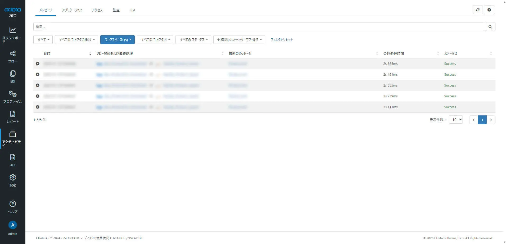This screenshot has height=244, width=506.
Task: Open the ヘルプ help sidebar item
Action: pos(12,207)
